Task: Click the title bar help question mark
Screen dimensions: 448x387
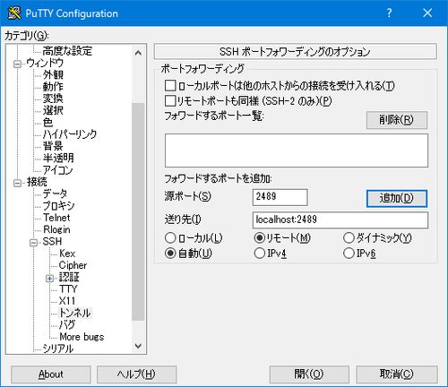Action: (389, 13)
